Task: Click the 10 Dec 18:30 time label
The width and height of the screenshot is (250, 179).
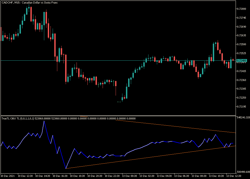Action: [x=77, y=176]
